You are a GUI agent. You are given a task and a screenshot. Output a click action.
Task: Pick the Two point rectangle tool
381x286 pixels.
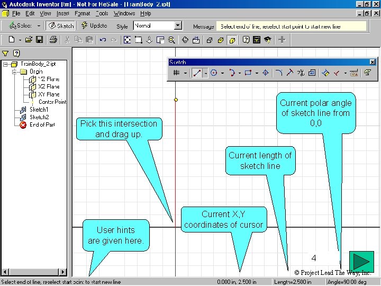pyautogui.click(x=248, y=73)
